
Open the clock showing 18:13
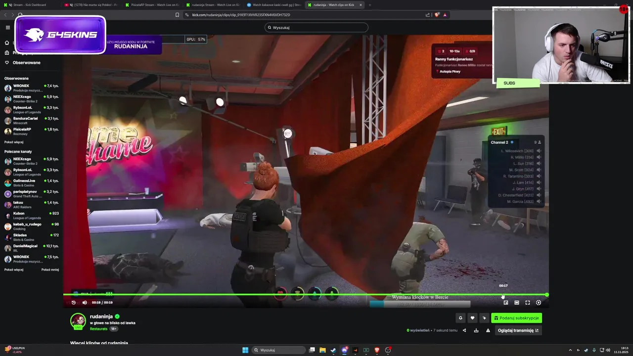point(621,350)
